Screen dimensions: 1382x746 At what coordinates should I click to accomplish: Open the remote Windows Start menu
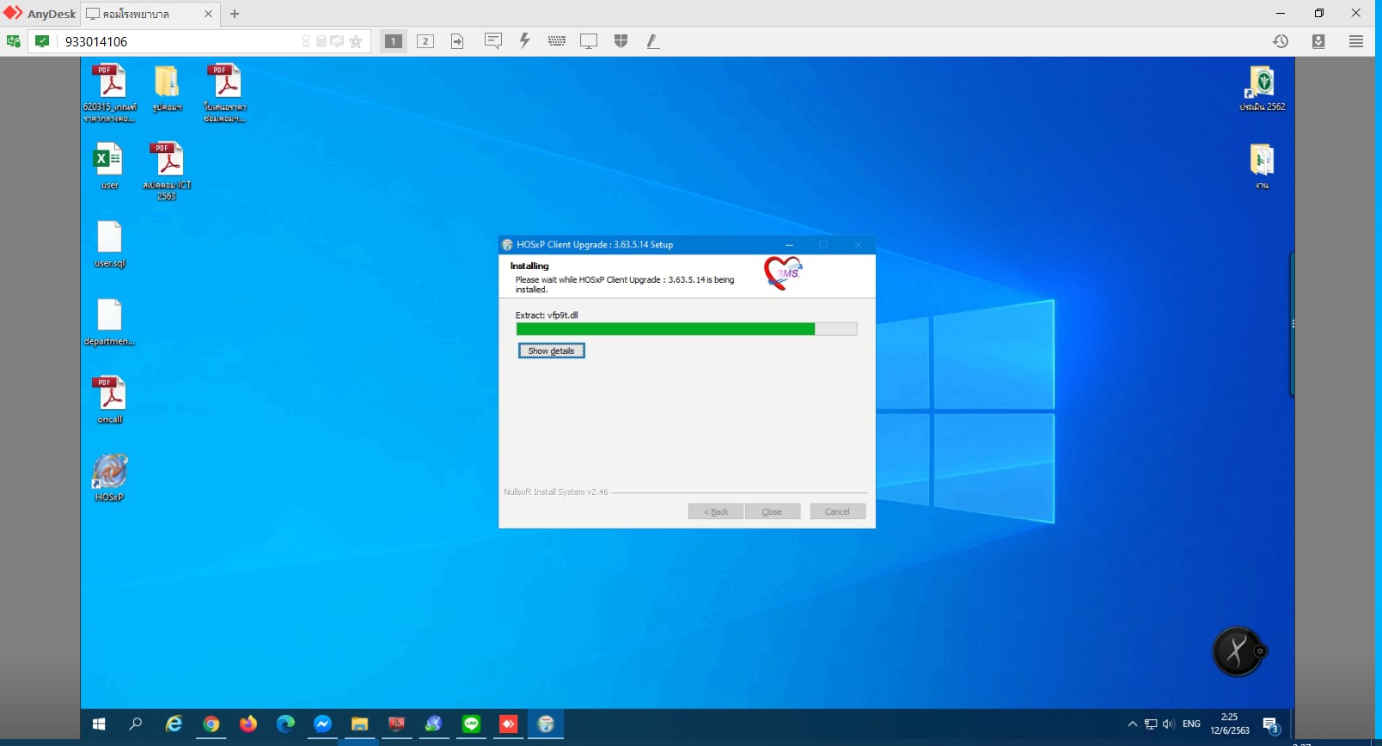[99, 725]
